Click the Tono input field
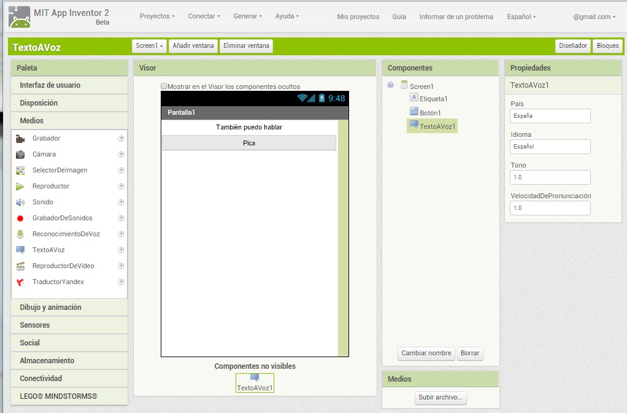627x413 pixels. click(x=550, y=177)
